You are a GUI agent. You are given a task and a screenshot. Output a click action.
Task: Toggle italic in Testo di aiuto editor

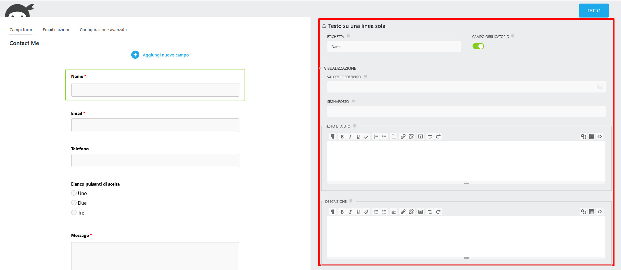pos(350,137)
